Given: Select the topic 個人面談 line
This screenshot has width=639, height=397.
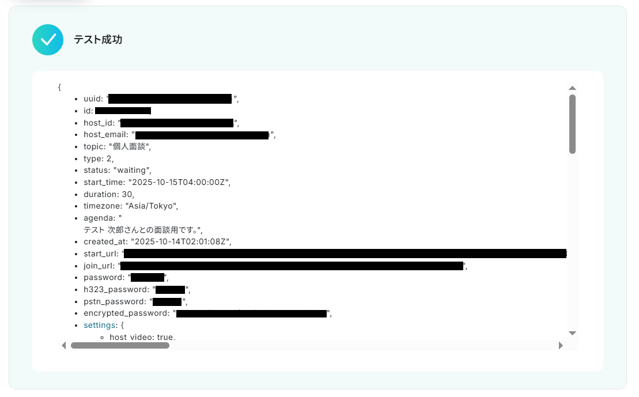Looking at the screenshot, I should [118, 147].
